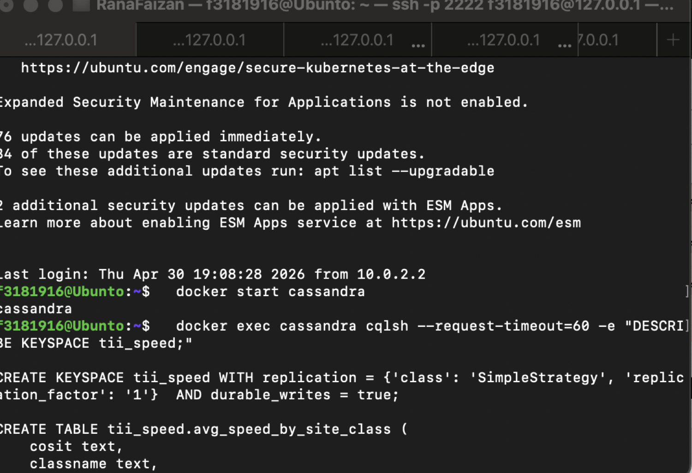692x473 pixels.
Task: Click the 'classname text,' column line
Action: click(93, 464)
